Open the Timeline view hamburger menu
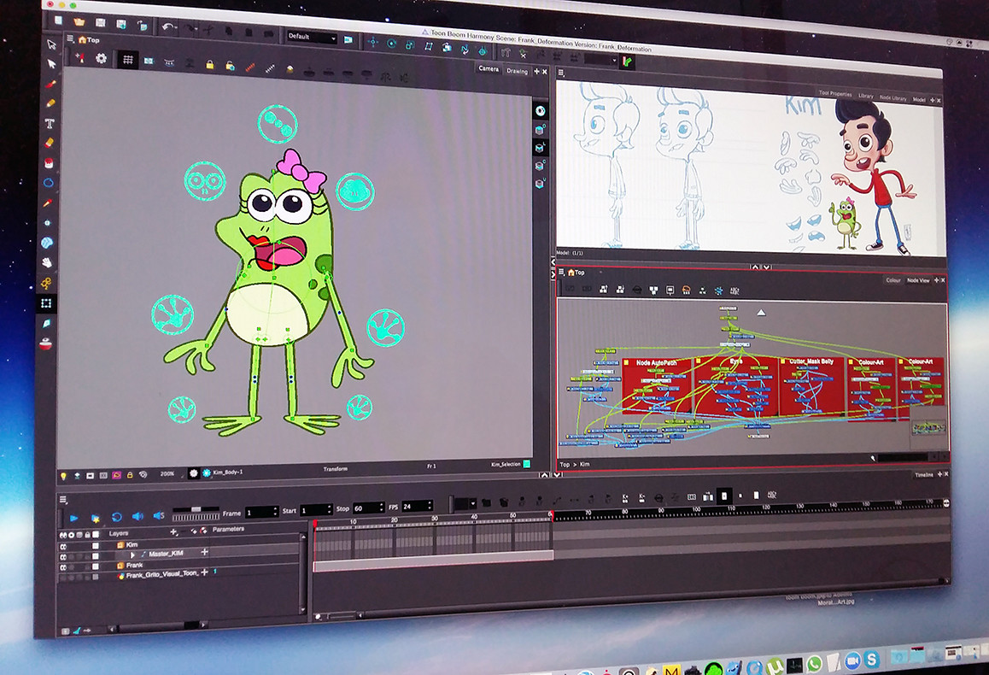Screen dimensions: 989x675 click(63, 500)
